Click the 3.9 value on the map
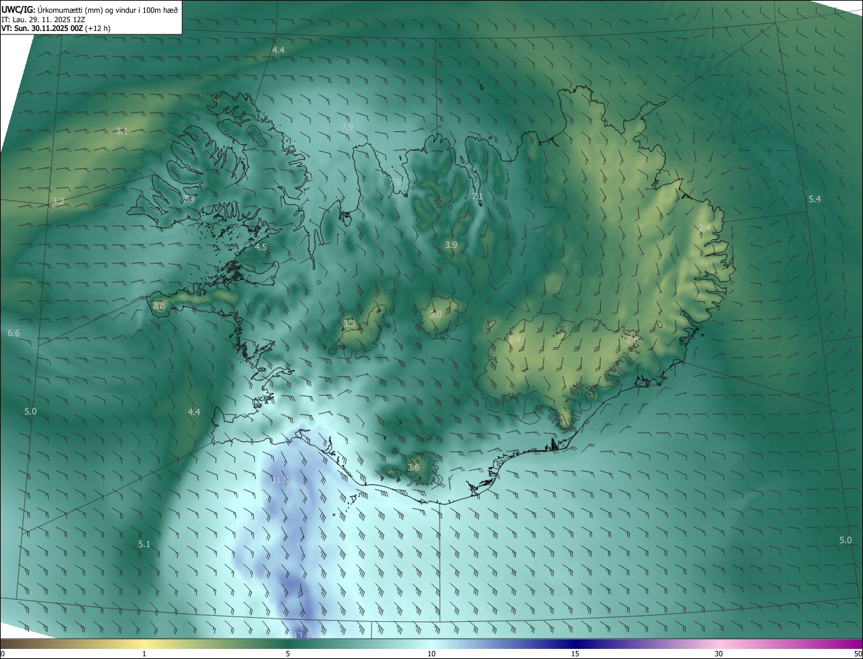Viewport: 863px width, 659px height. 451,245
